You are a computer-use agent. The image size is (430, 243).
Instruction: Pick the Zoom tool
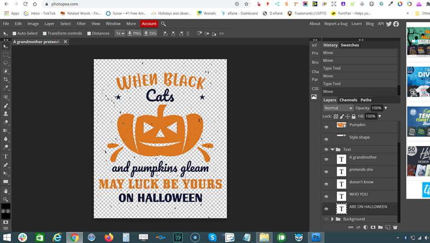pyautogui.click(x=6, y=199)
